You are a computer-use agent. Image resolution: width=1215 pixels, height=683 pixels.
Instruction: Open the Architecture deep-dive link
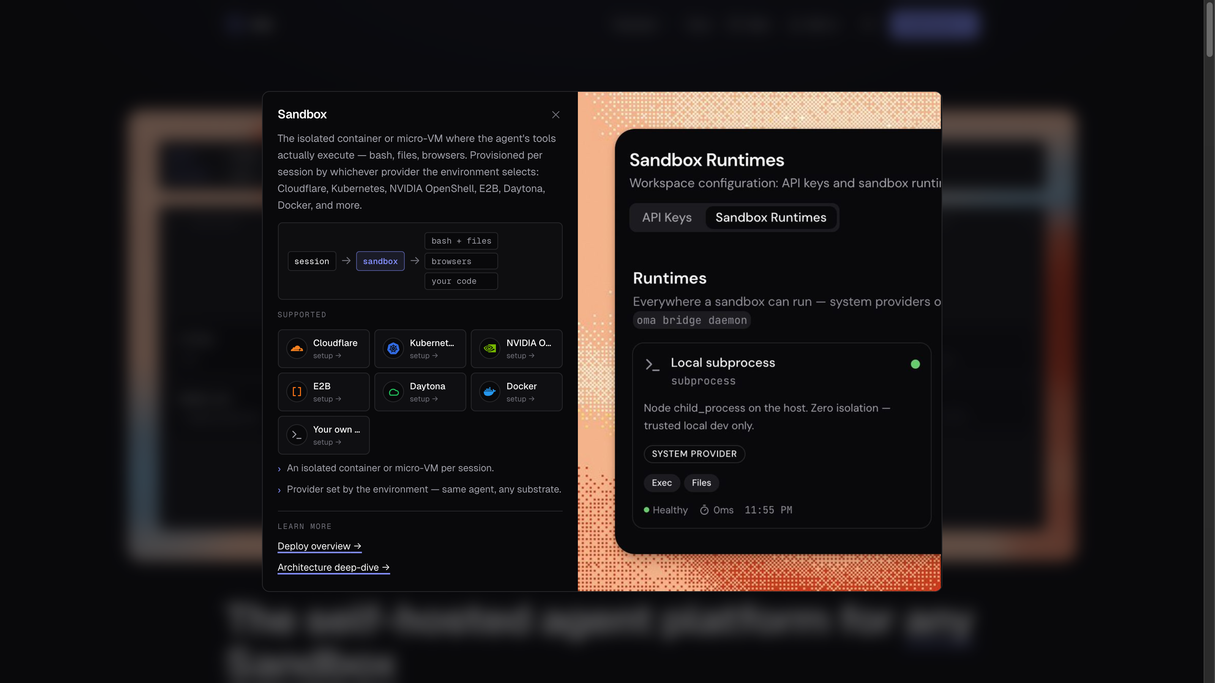pyautogui.click(x=333, y=568)
